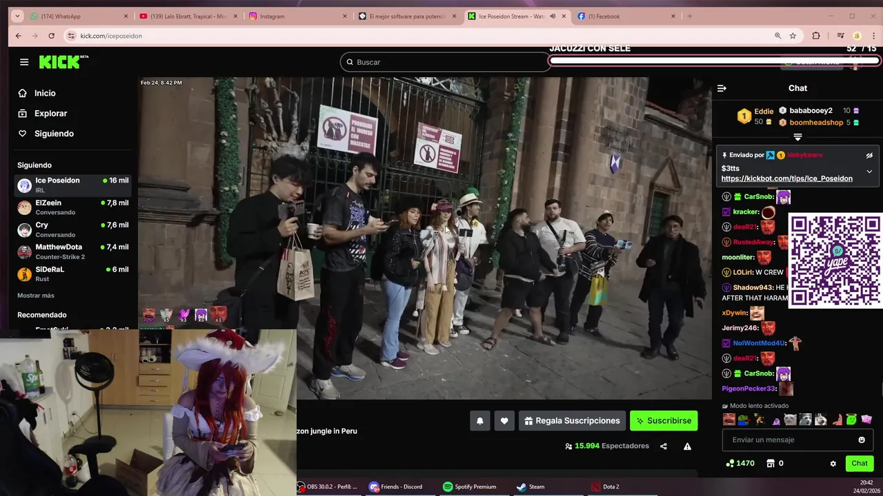
Task: Open the kickbot.com tips link
Action: pyautogui.click(x=786, y=178)
